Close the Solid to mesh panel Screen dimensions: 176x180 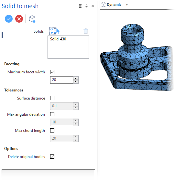[93, 6]
